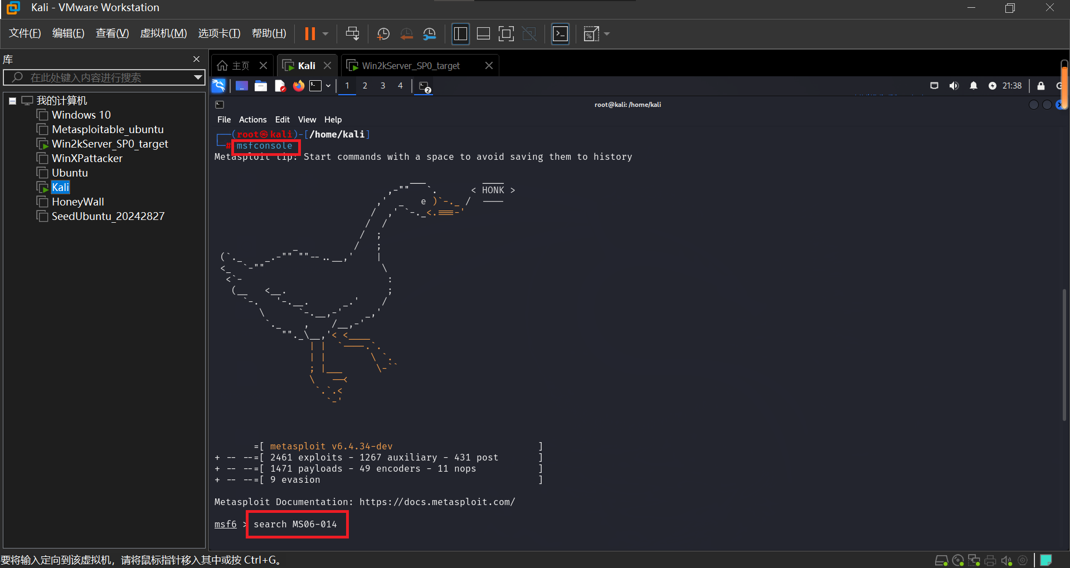
Task: Open the snapshot manager
Action: point(429,34)
